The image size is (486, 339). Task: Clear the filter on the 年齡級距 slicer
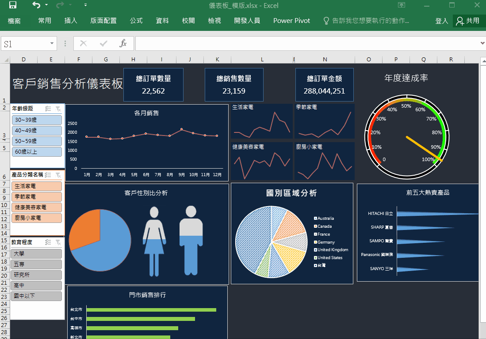coord(58,109)
